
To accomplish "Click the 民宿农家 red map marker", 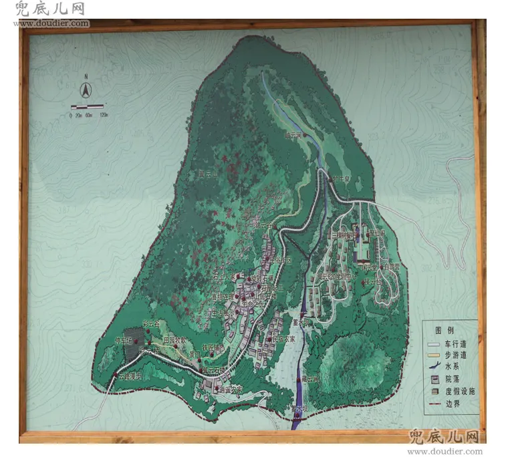I will tap(269, 339).
